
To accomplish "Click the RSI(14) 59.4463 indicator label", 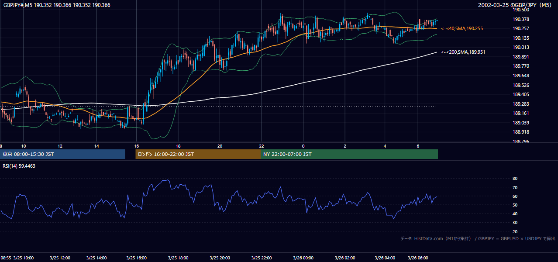I will pos(19,166).
